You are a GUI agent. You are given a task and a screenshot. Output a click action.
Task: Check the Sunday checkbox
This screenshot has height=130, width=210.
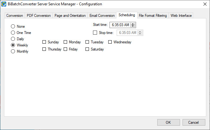click(x=44, y=42)
